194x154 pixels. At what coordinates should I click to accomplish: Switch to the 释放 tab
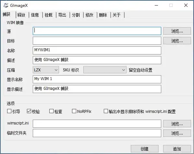(21, 15)
